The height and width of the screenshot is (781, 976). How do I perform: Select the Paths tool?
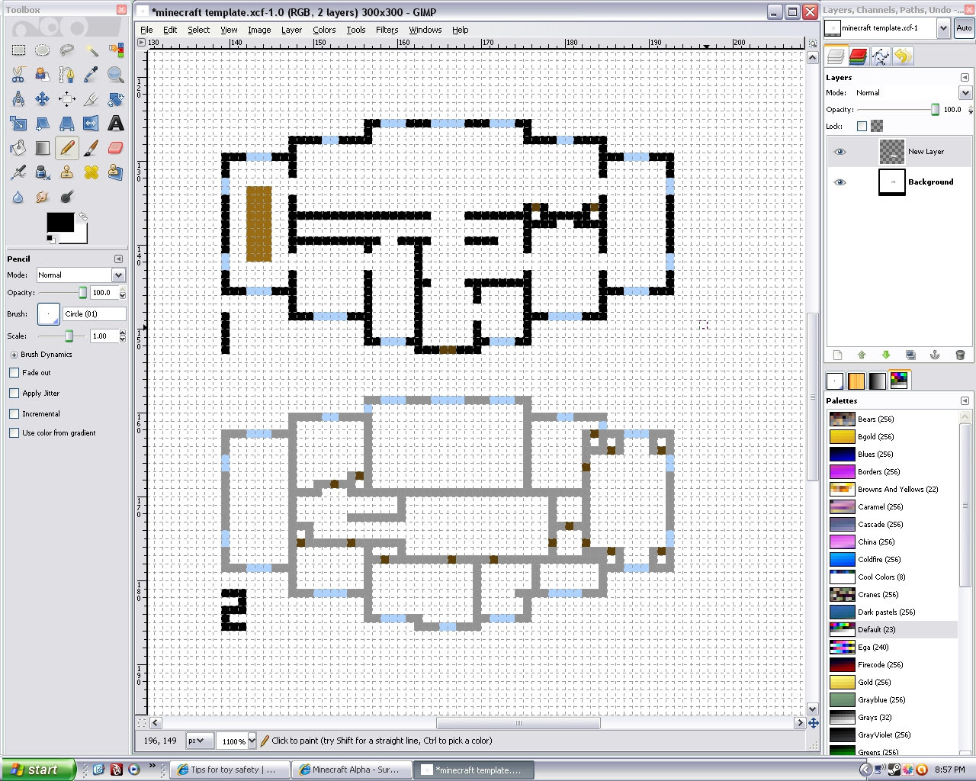click(67, 75)
